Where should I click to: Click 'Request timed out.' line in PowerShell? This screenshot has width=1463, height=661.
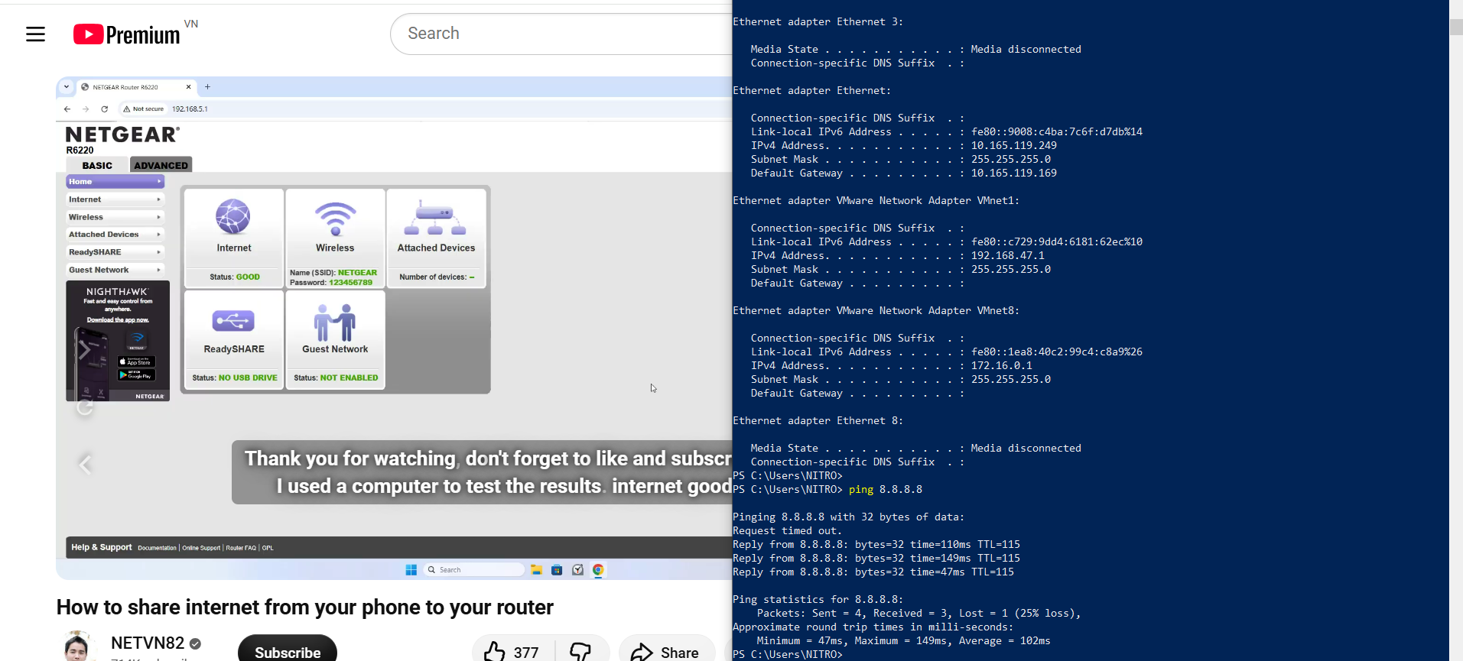click(x=788, y=531)
